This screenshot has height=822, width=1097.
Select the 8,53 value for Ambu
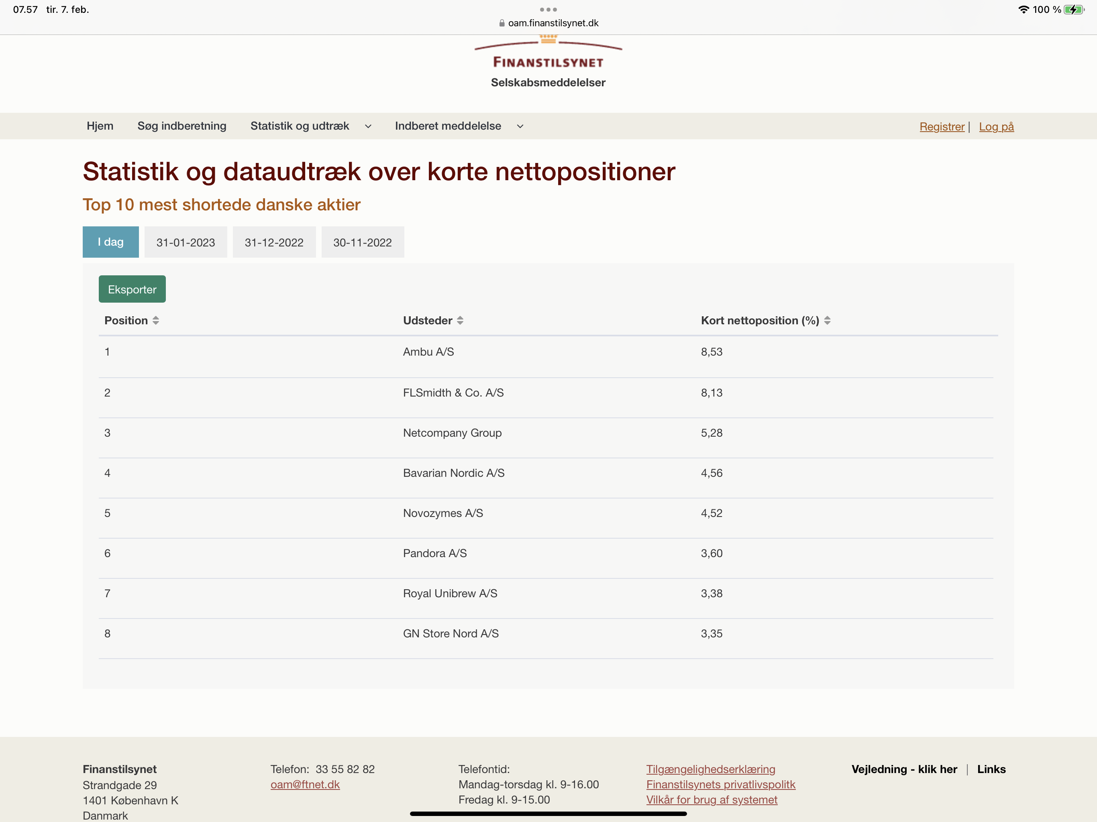pos(712,352)
